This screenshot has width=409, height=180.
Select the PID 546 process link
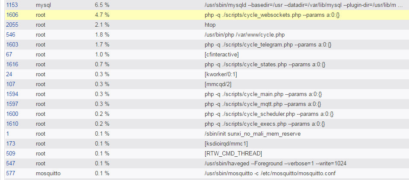click(x=10, y=34)
